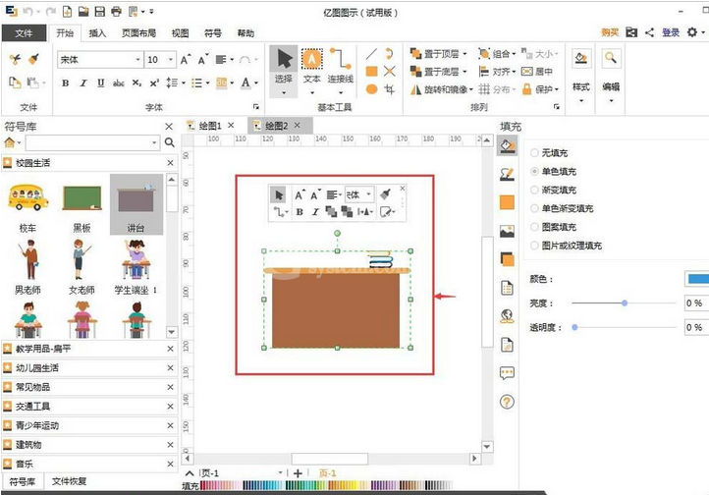
Task: Expand the Rotate and Mirror dropdown
Action: click(x=471, y=89)
